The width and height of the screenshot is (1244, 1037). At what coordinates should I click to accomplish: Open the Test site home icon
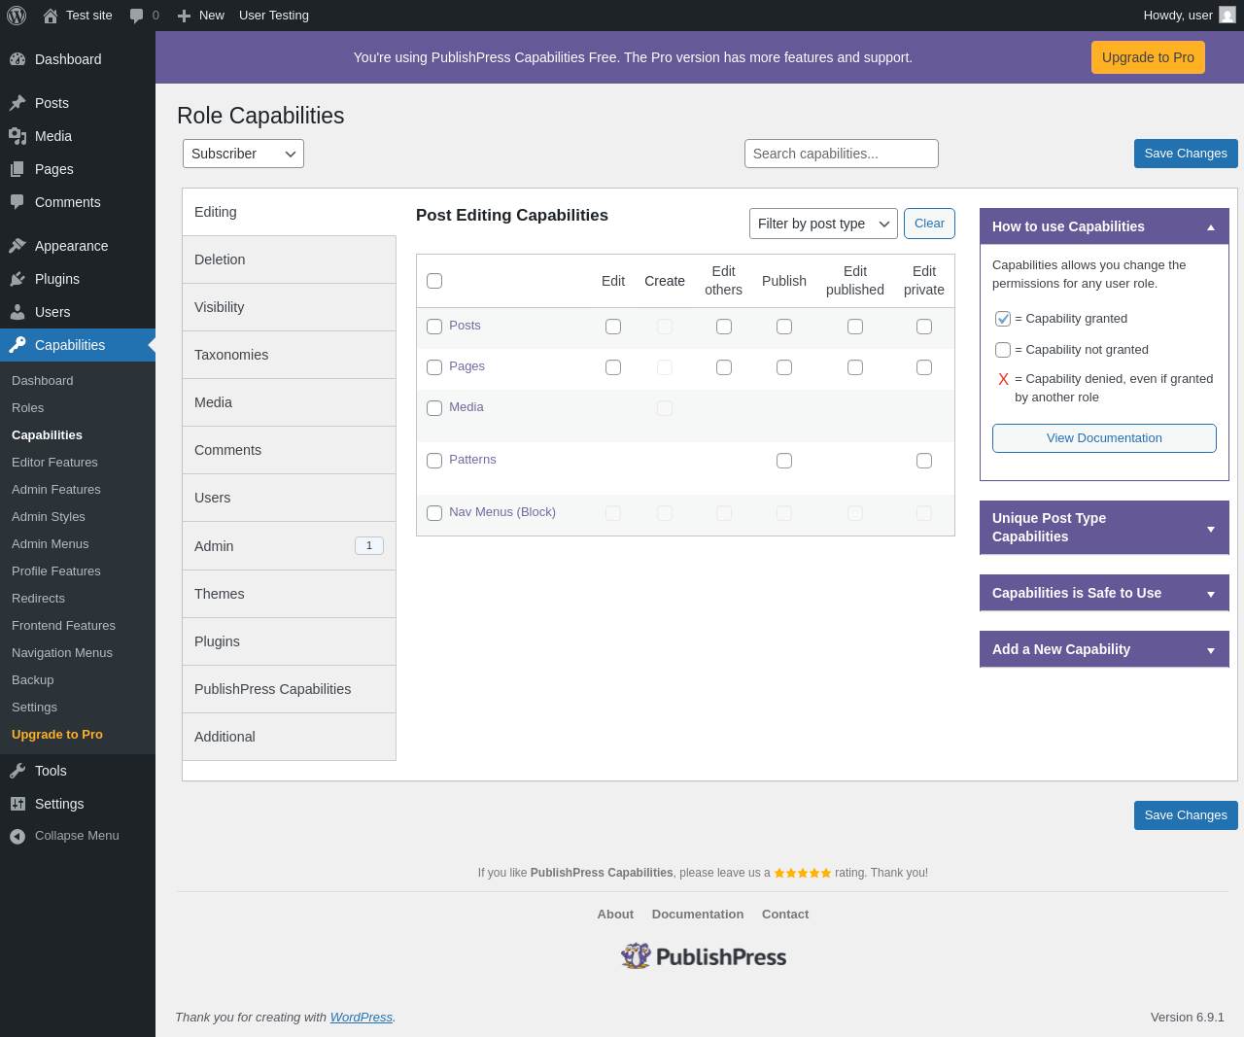click(51, 16)
